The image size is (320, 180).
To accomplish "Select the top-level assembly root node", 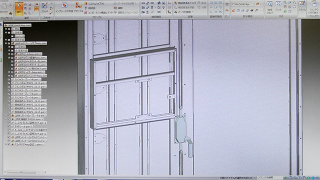I will [18, 25].
